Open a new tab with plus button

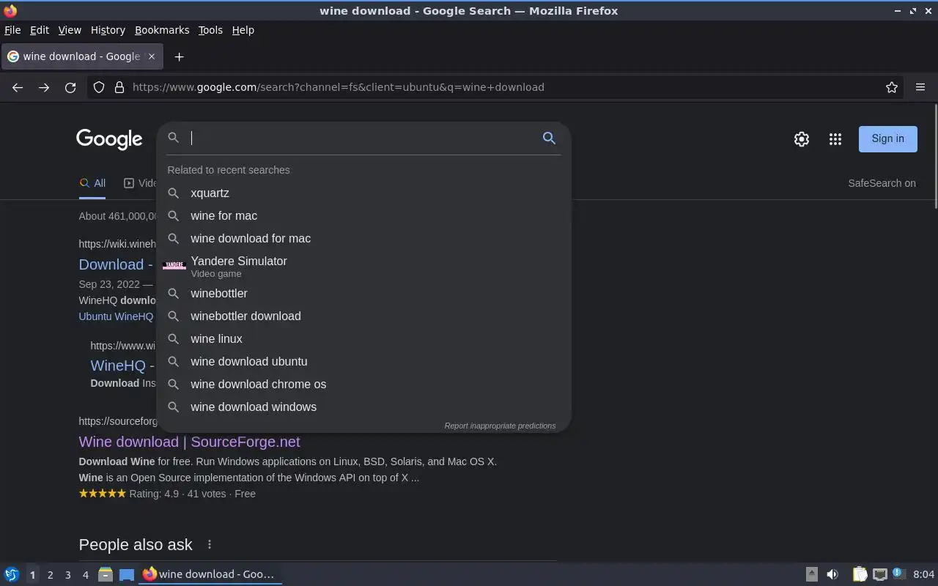[179, 56]
